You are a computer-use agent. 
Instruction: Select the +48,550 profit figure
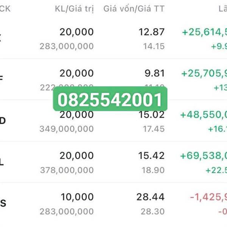(x=204, y=115)
